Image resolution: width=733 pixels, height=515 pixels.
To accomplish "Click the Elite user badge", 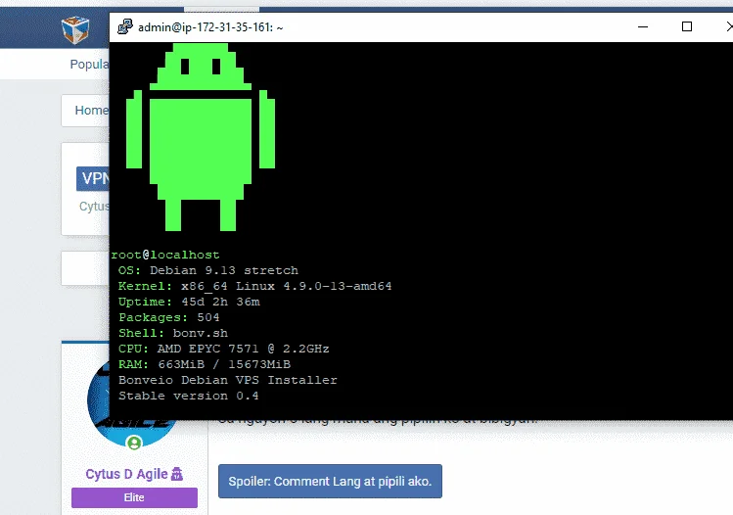I will (x=134, y=497).
